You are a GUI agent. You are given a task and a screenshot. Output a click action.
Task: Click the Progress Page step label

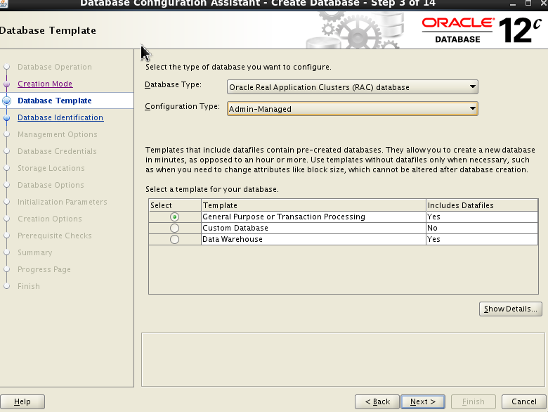coord(44,269)
